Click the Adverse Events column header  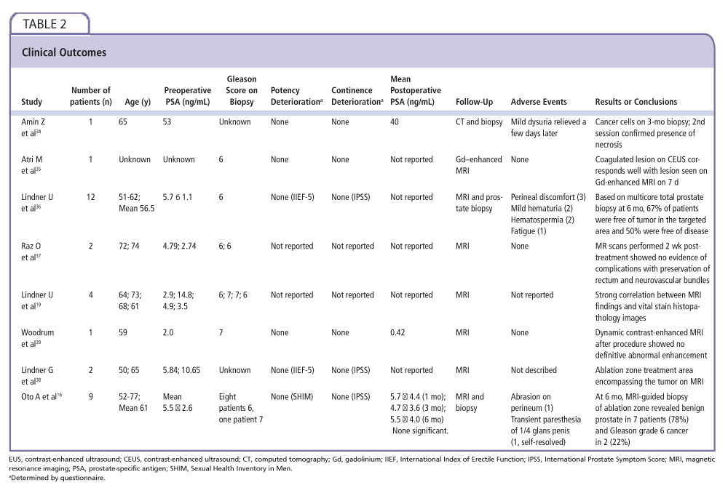[x=539, y=102]
